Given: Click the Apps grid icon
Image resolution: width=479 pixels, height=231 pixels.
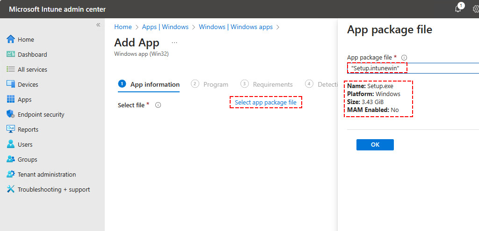Looking at the screenshot, I should point(11,99).
